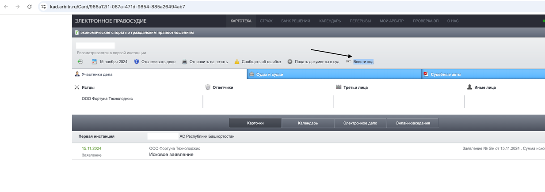Click the crossed swords Истцы icon
545x192 pixels.
coord(77,87)
